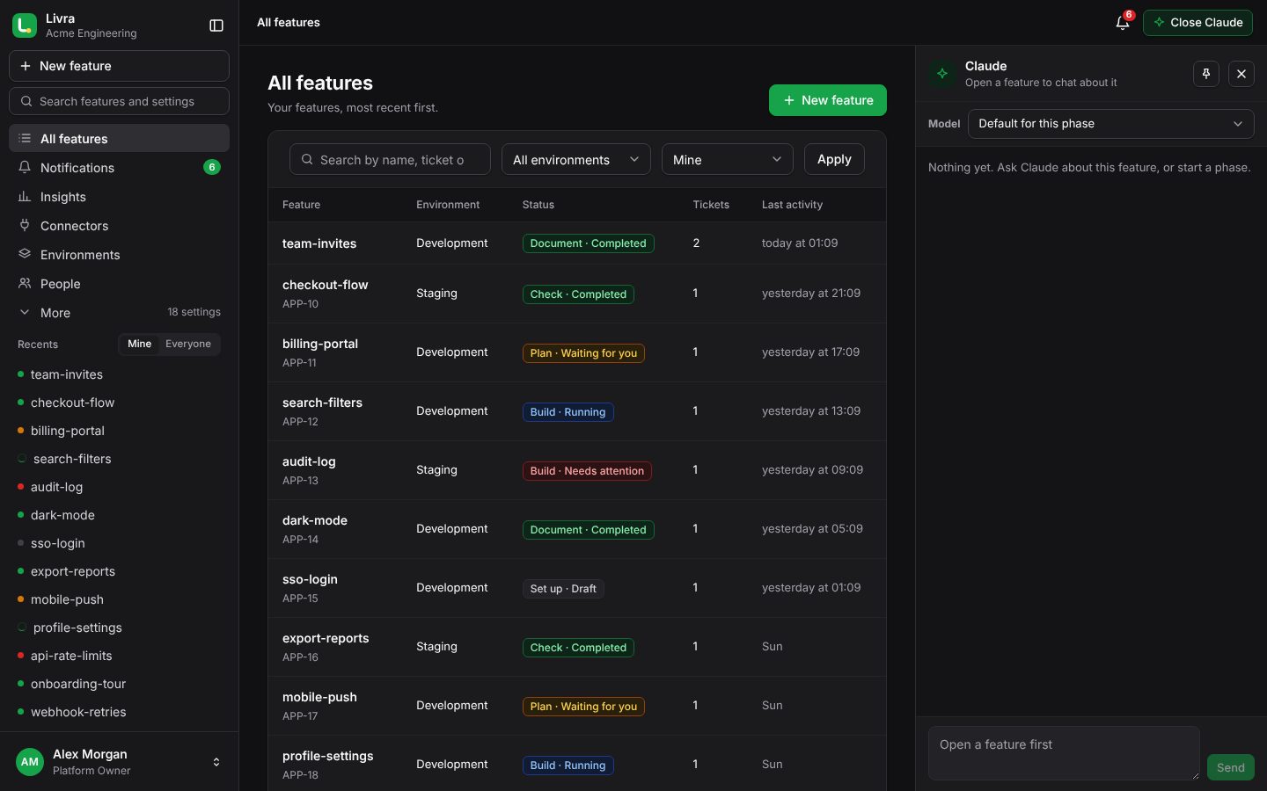Open People in the sidebar
Viewport: 1267px width, 791px height.
point(119,284)
